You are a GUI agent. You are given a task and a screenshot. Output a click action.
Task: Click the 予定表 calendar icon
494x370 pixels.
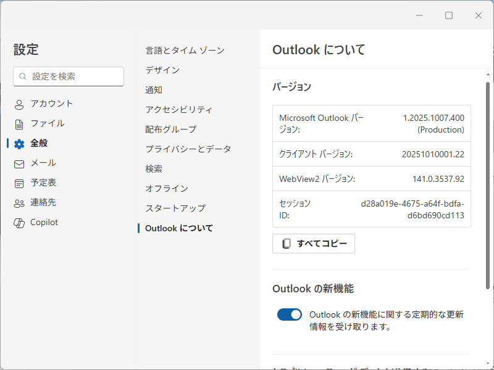(19, 183)
